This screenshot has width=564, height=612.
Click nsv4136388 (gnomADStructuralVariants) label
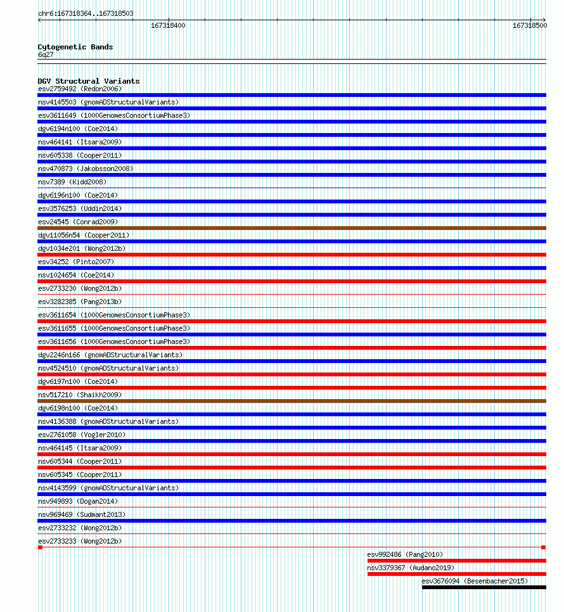[x=108, y=421]
